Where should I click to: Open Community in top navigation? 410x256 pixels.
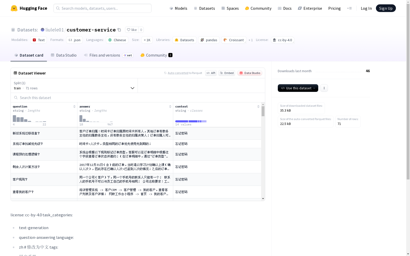(258, 8)
